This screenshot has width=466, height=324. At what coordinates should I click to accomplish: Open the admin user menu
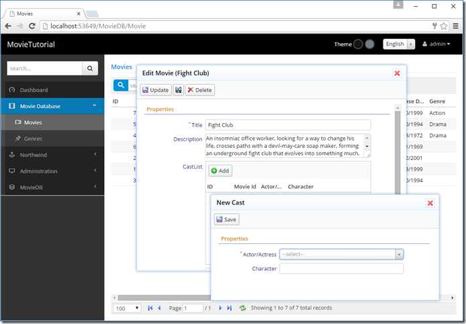pyautogui.click(x=436, y=44)
